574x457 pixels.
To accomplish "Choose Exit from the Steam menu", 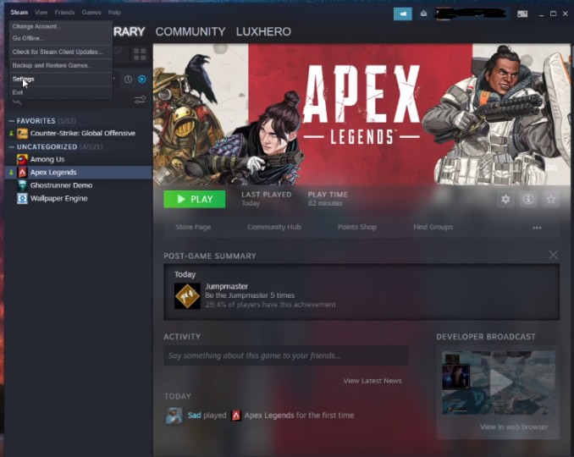I will pos(61,92).
